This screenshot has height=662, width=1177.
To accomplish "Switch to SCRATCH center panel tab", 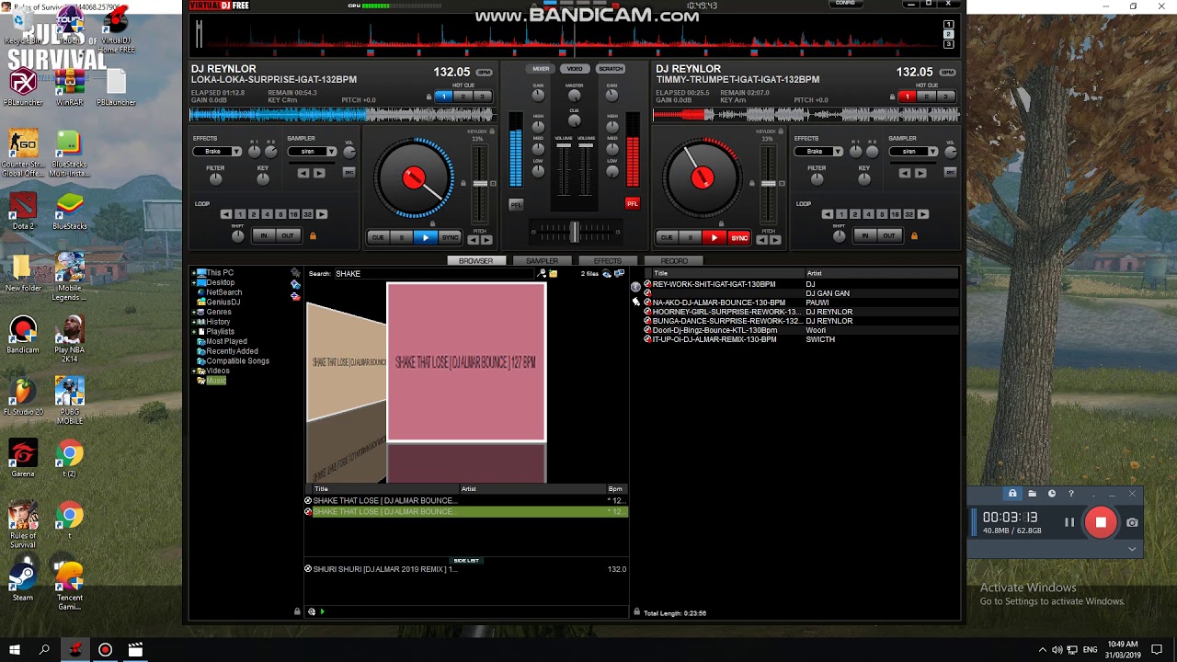I will click(611, 69).
